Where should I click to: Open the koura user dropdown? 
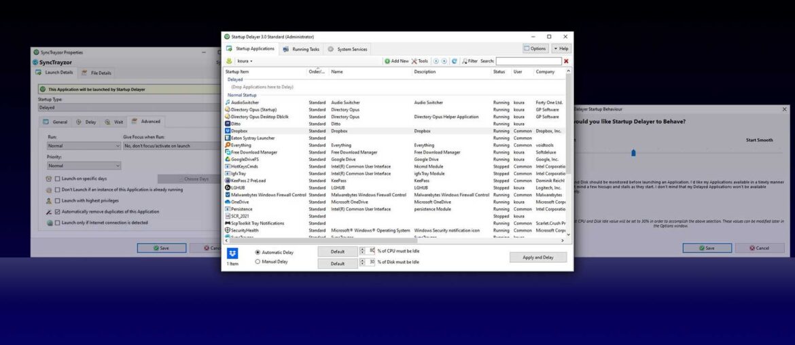[x=245, y=61]
